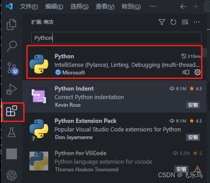The width and height of the screenshot is (210, 183).
Task: Click the extension search input field
Action: 116,38
